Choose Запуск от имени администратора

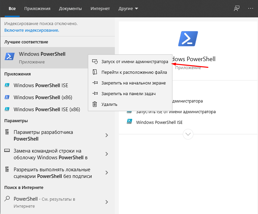point(130,62)
